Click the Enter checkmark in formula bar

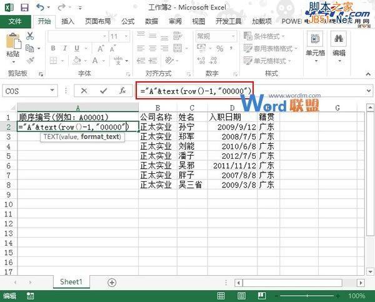(x=104, y=91)
